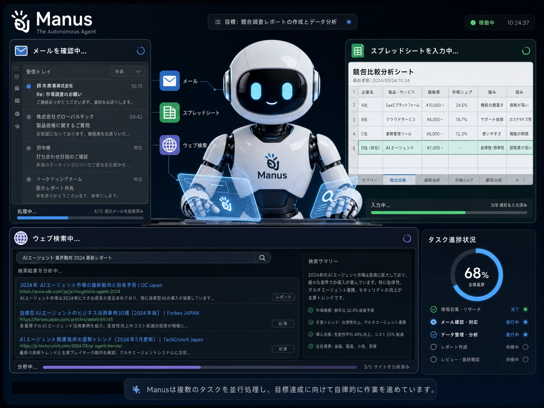Screen dimensions: 544x408
Task: Click the 10:24:37 clock in the header
Action: coord(518,23)
